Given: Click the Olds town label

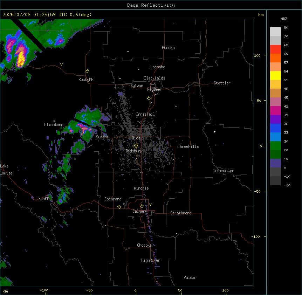Looking at the screenshot, I should (x=136, y=138).
